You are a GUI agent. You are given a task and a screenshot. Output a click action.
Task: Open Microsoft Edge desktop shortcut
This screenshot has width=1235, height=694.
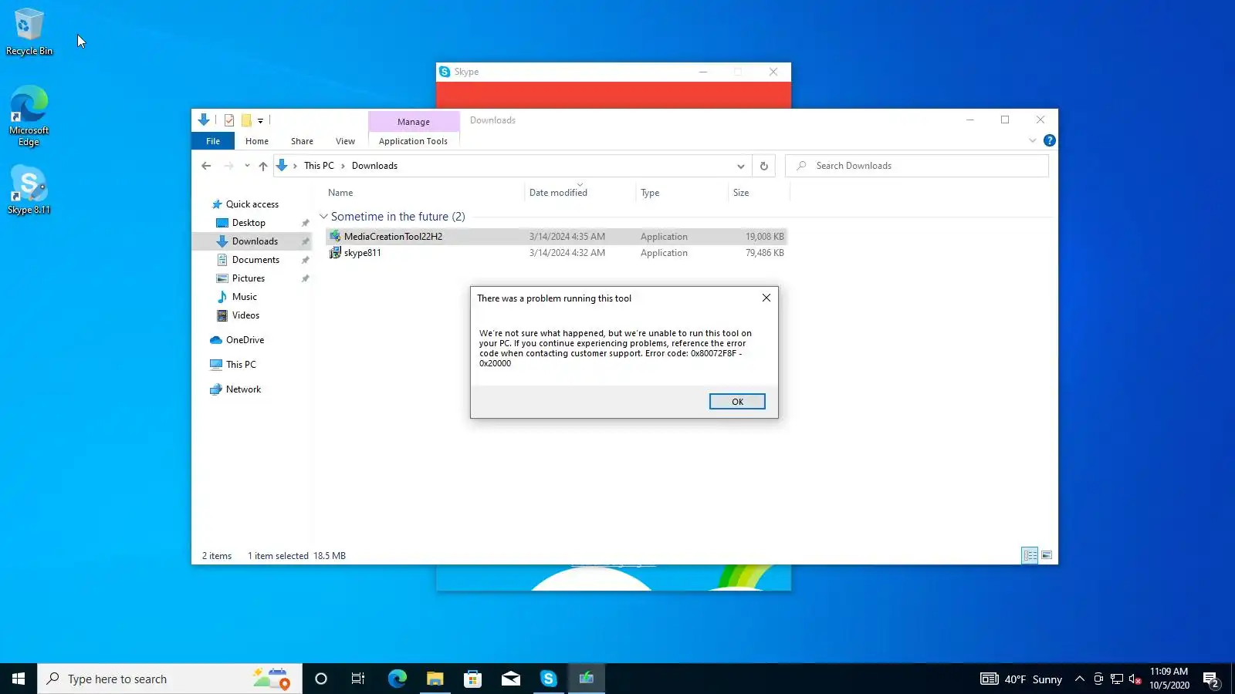29,116
